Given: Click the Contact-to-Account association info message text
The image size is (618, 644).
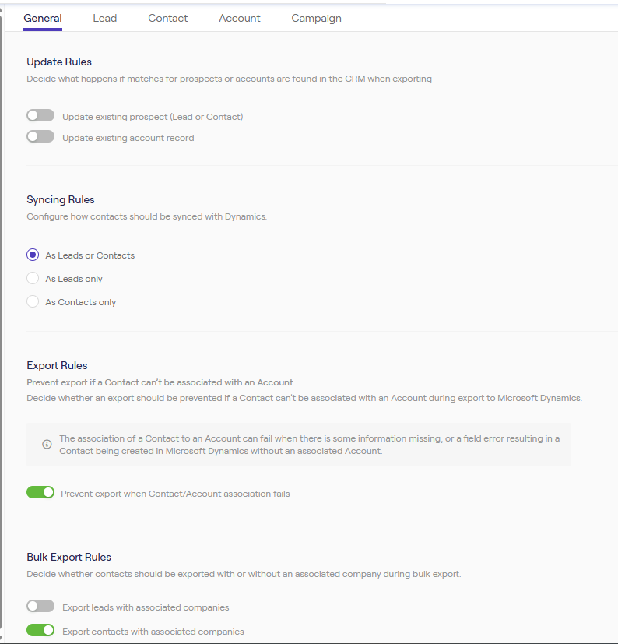Looking at the screenshot, I should click(x=309, y=445).
